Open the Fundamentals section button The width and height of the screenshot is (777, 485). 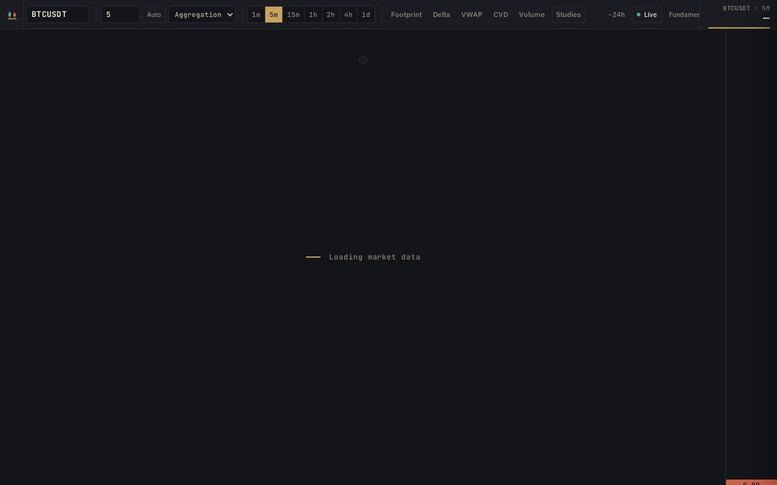684,15
